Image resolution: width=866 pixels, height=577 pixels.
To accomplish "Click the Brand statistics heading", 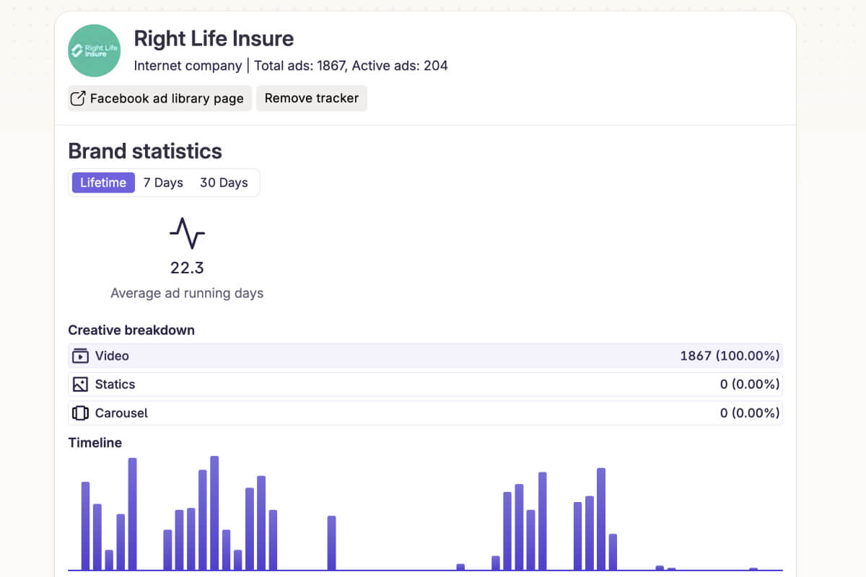I will [145, 151].
